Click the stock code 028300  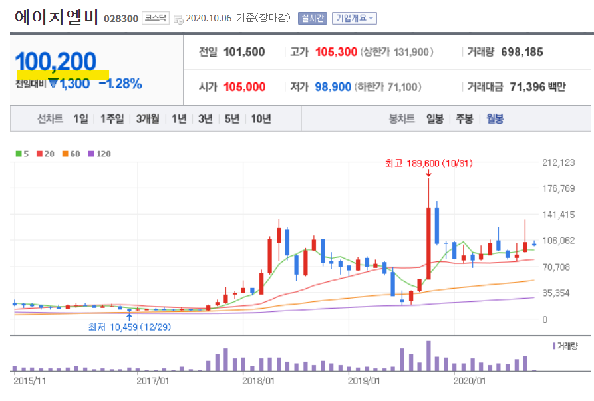click(x=121, y=19)
